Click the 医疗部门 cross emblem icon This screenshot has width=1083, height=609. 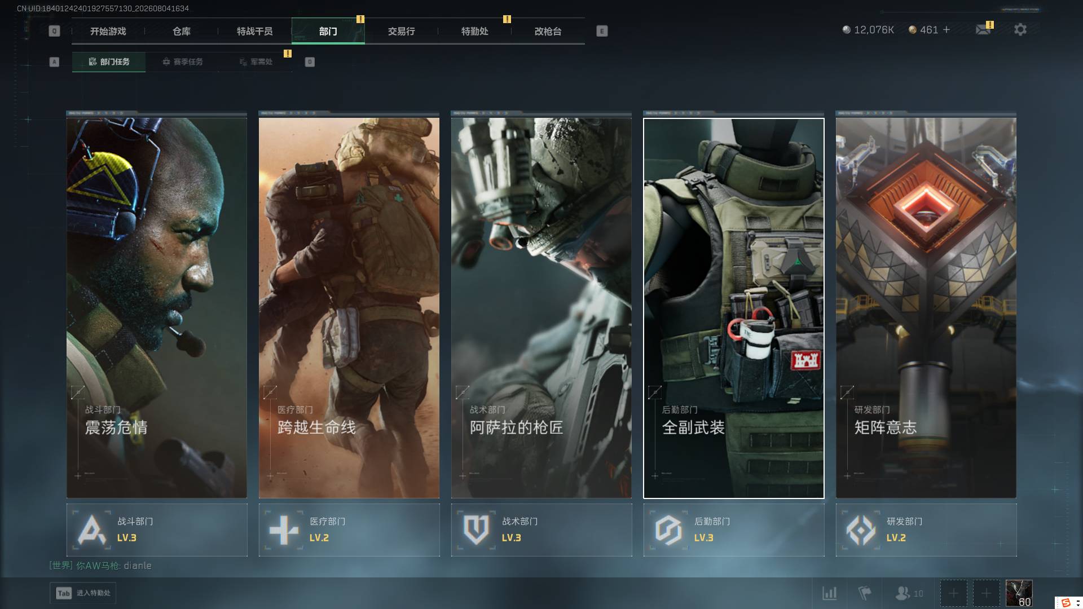click(284, 530)
